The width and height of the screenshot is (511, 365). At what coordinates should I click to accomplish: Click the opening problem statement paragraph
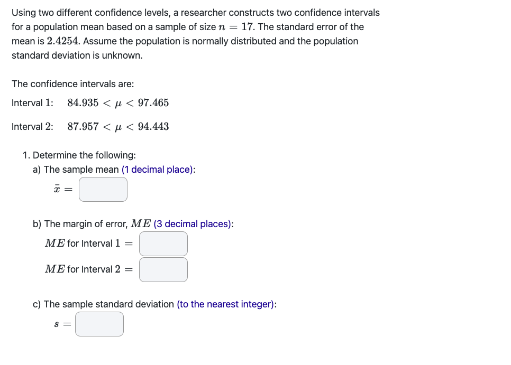coord(196,33)
